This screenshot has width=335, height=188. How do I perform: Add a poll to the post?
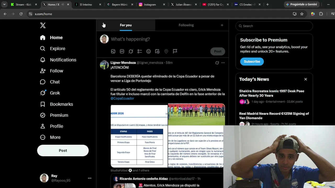coord(140,51)
